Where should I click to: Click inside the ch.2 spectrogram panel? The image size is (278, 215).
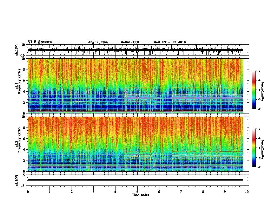pyautogui.click(x=135, y=144)
